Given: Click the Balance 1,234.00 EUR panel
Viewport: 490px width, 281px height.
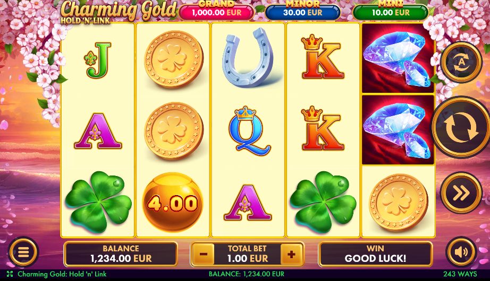Looking at the screenshot, I should (x=121, y=254).
